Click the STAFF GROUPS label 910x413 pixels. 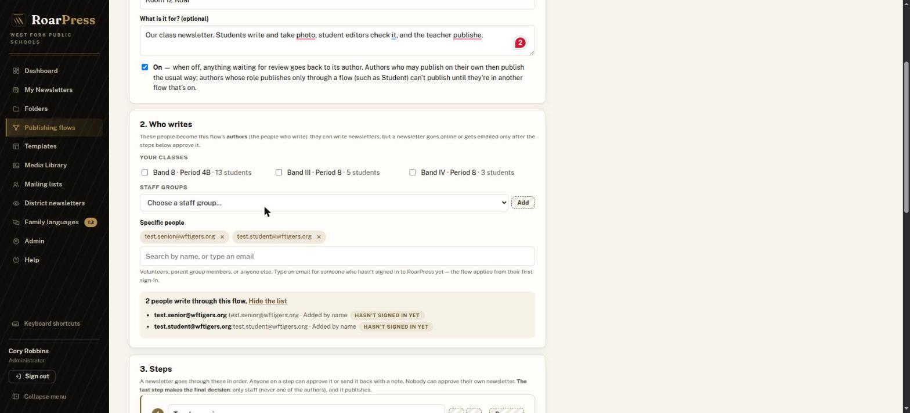click(164, 188)
